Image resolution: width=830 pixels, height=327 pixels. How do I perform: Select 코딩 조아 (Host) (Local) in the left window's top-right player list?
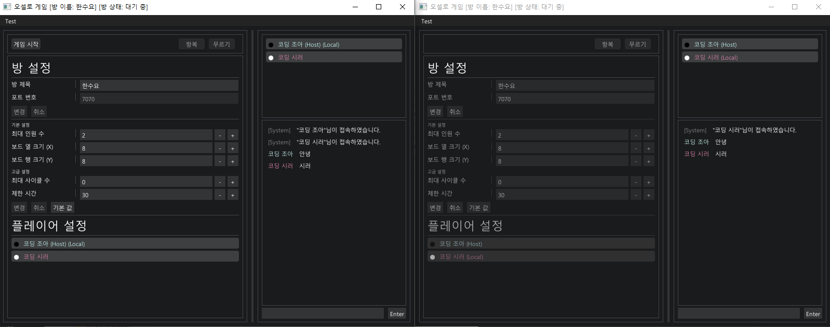[334, 44]
